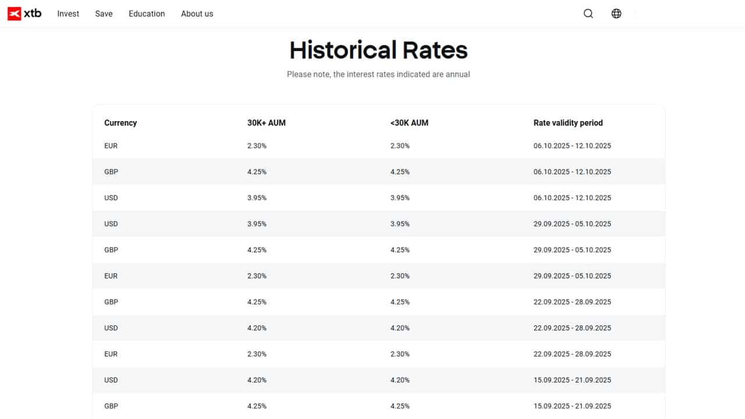Click the Currency column header

(x=120, y=123)
